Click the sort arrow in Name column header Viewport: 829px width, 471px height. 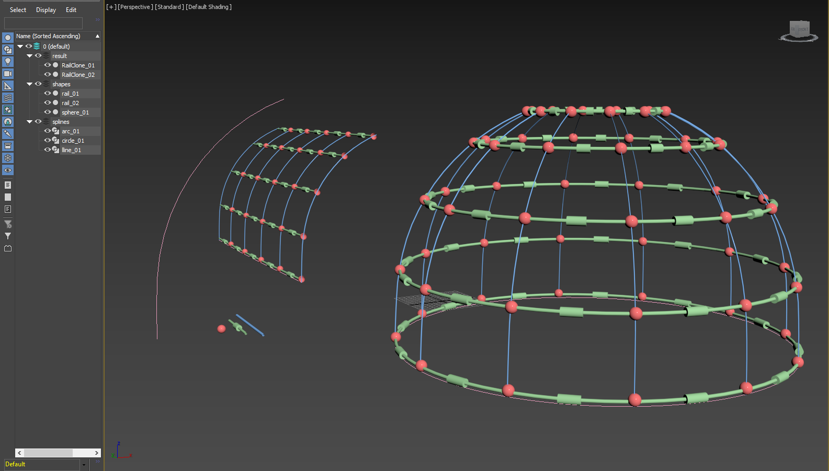click(97, 36)
